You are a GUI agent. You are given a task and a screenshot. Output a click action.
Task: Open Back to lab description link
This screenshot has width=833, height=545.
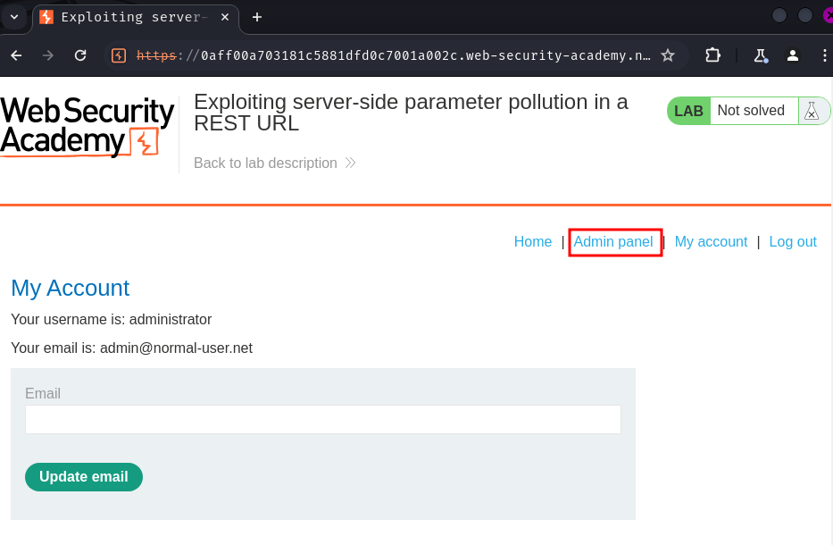[274, 163]
